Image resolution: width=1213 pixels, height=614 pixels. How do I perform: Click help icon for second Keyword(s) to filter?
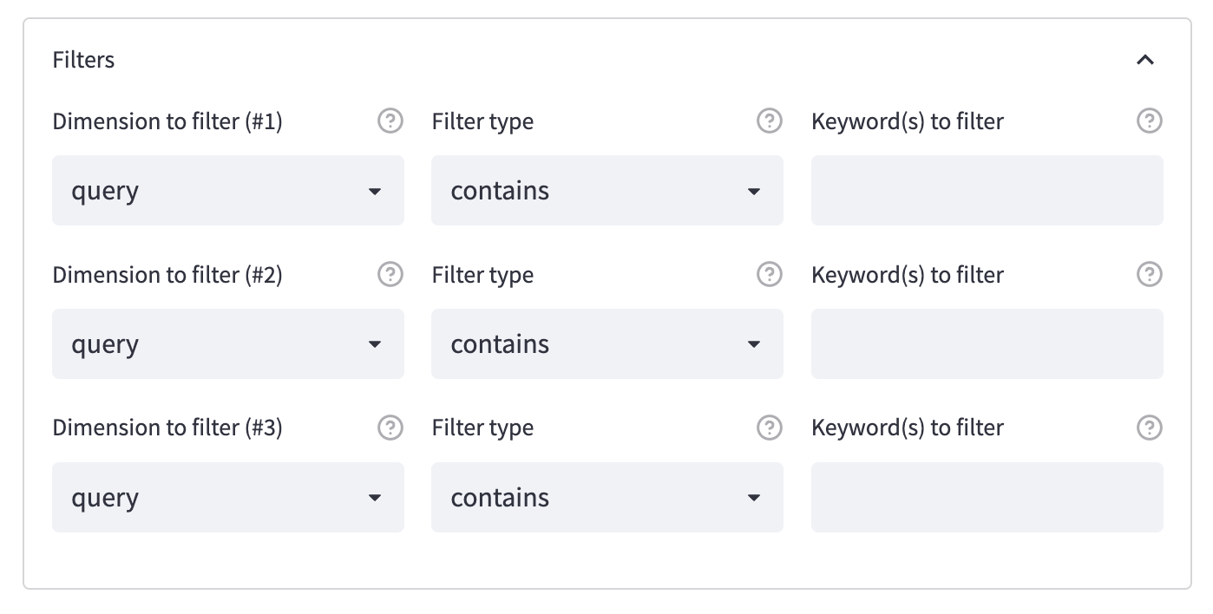pyautogui.click(x=1149, y=275)
